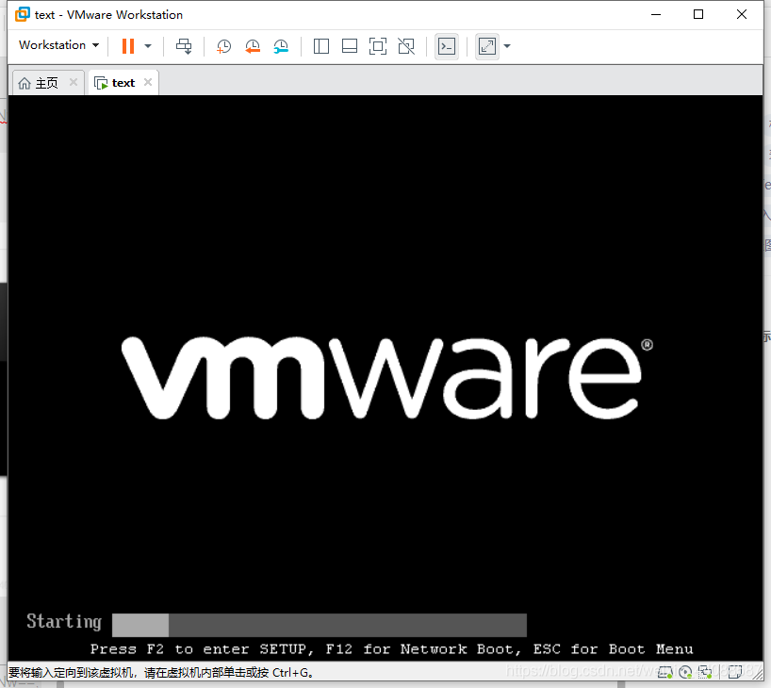
Task: Close the 主页 tab
Action: click(x=74, y=82)
